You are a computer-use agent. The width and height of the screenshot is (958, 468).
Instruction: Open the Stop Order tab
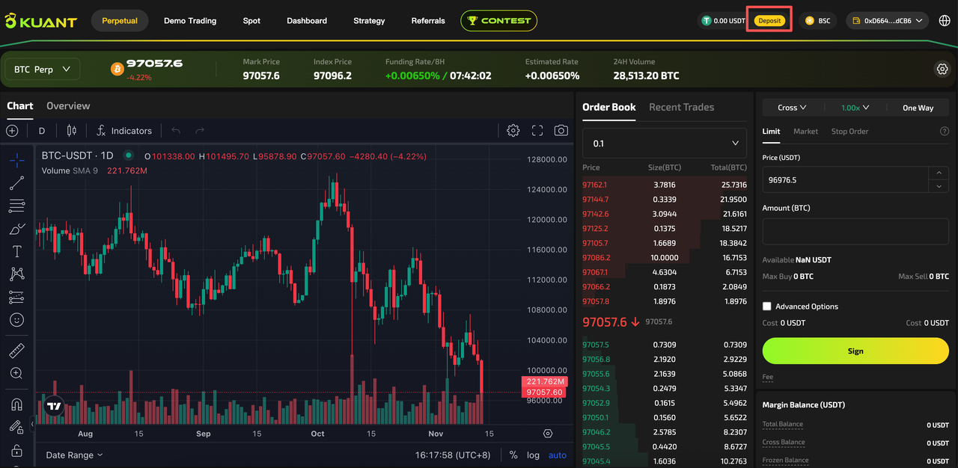click(849, 132)
